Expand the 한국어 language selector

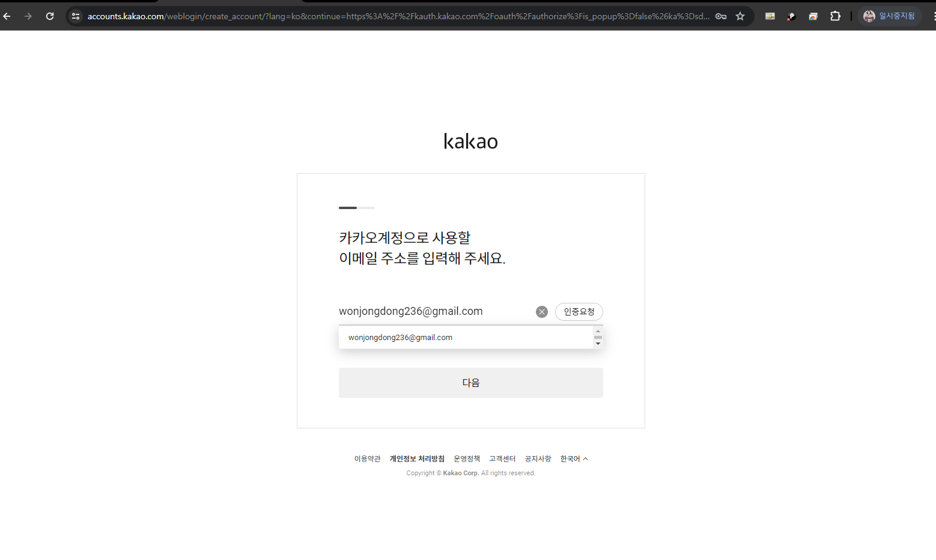[574, 458]
